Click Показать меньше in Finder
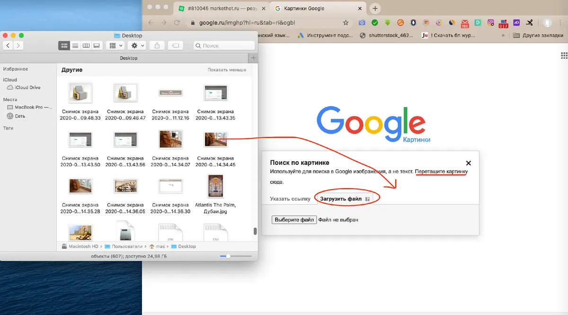This screenshot has width=568, height=315. [x=227, y=70]
